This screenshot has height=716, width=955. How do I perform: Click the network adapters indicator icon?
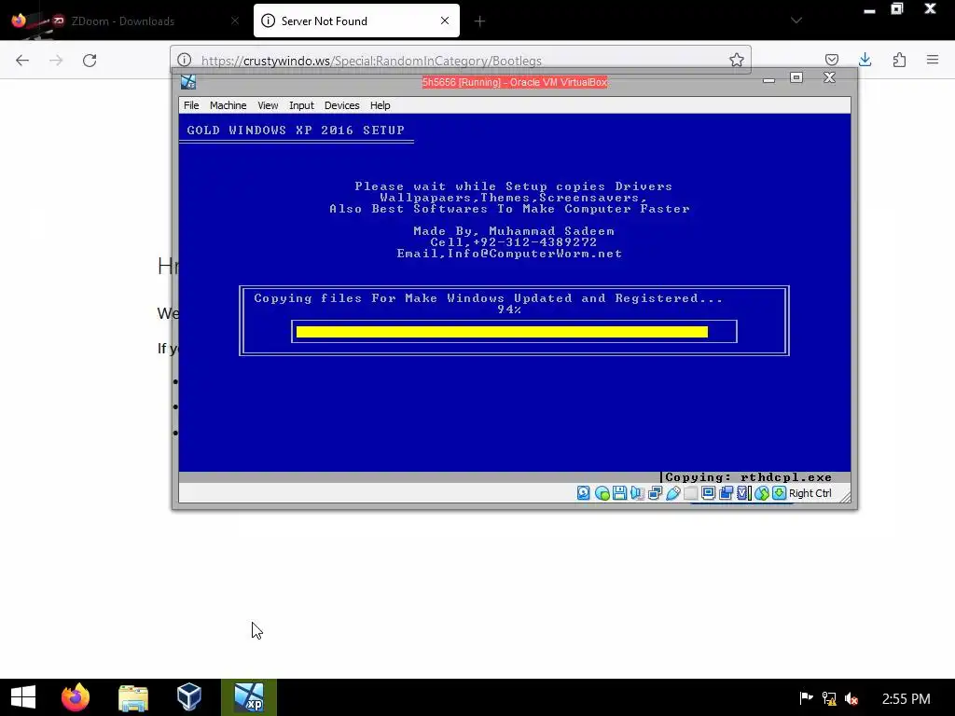point(655,493)
